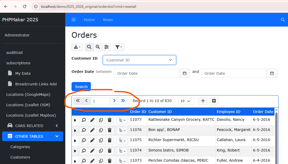Image resolution: width=288 pixels, height=164 pixels.
Task: Toggle the search options sliders icon
Action: (x=107, y=47)
